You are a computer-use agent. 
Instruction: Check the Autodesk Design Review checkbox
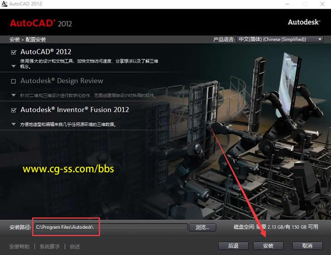pyautogui.click(x=14, y=81)
